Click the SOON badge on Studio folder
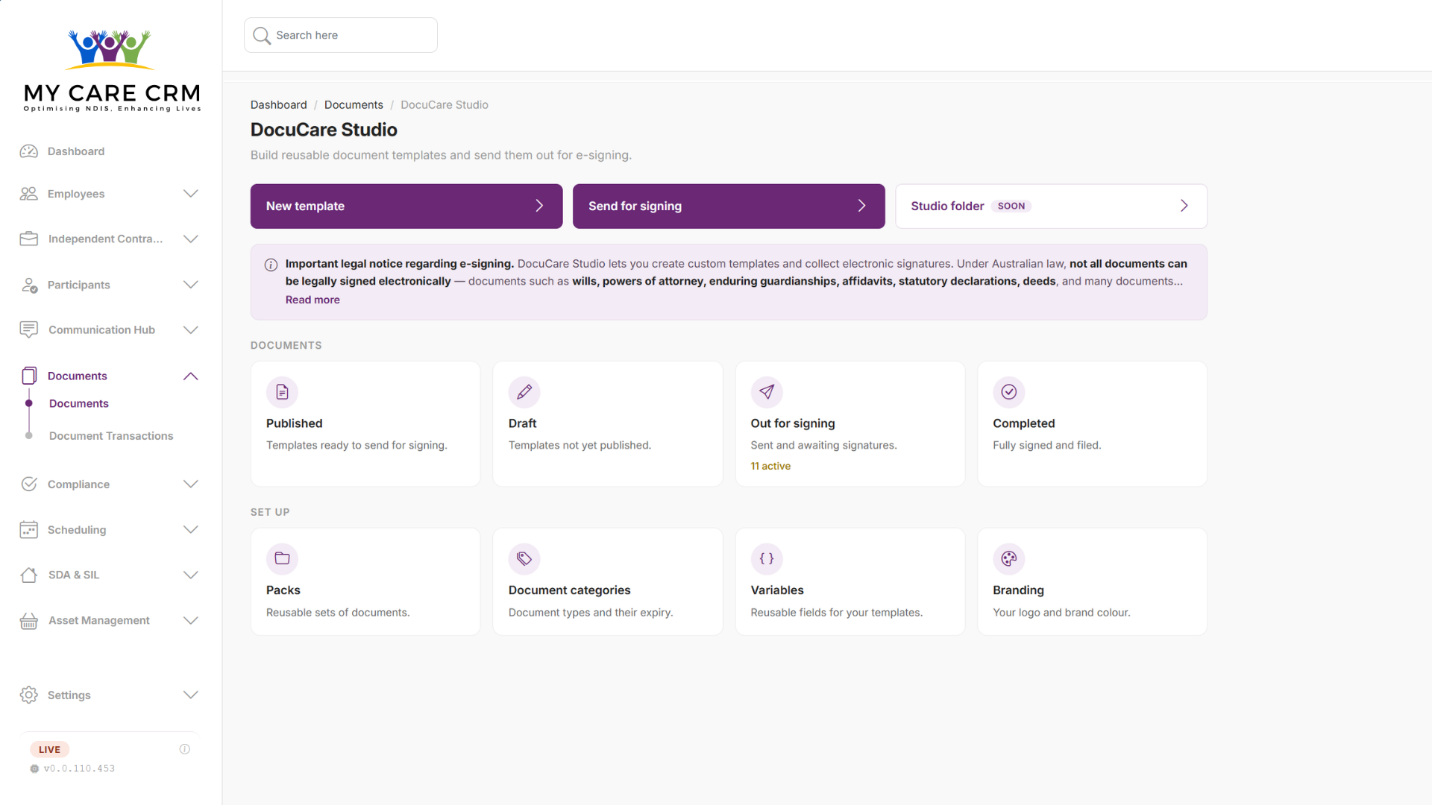Image resolution: width=1432 pixels, height=805 pixels. click(1011, 206)
